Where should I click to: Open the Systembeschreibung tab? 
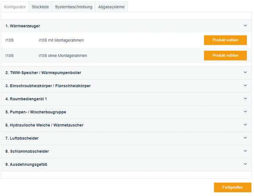73,7
